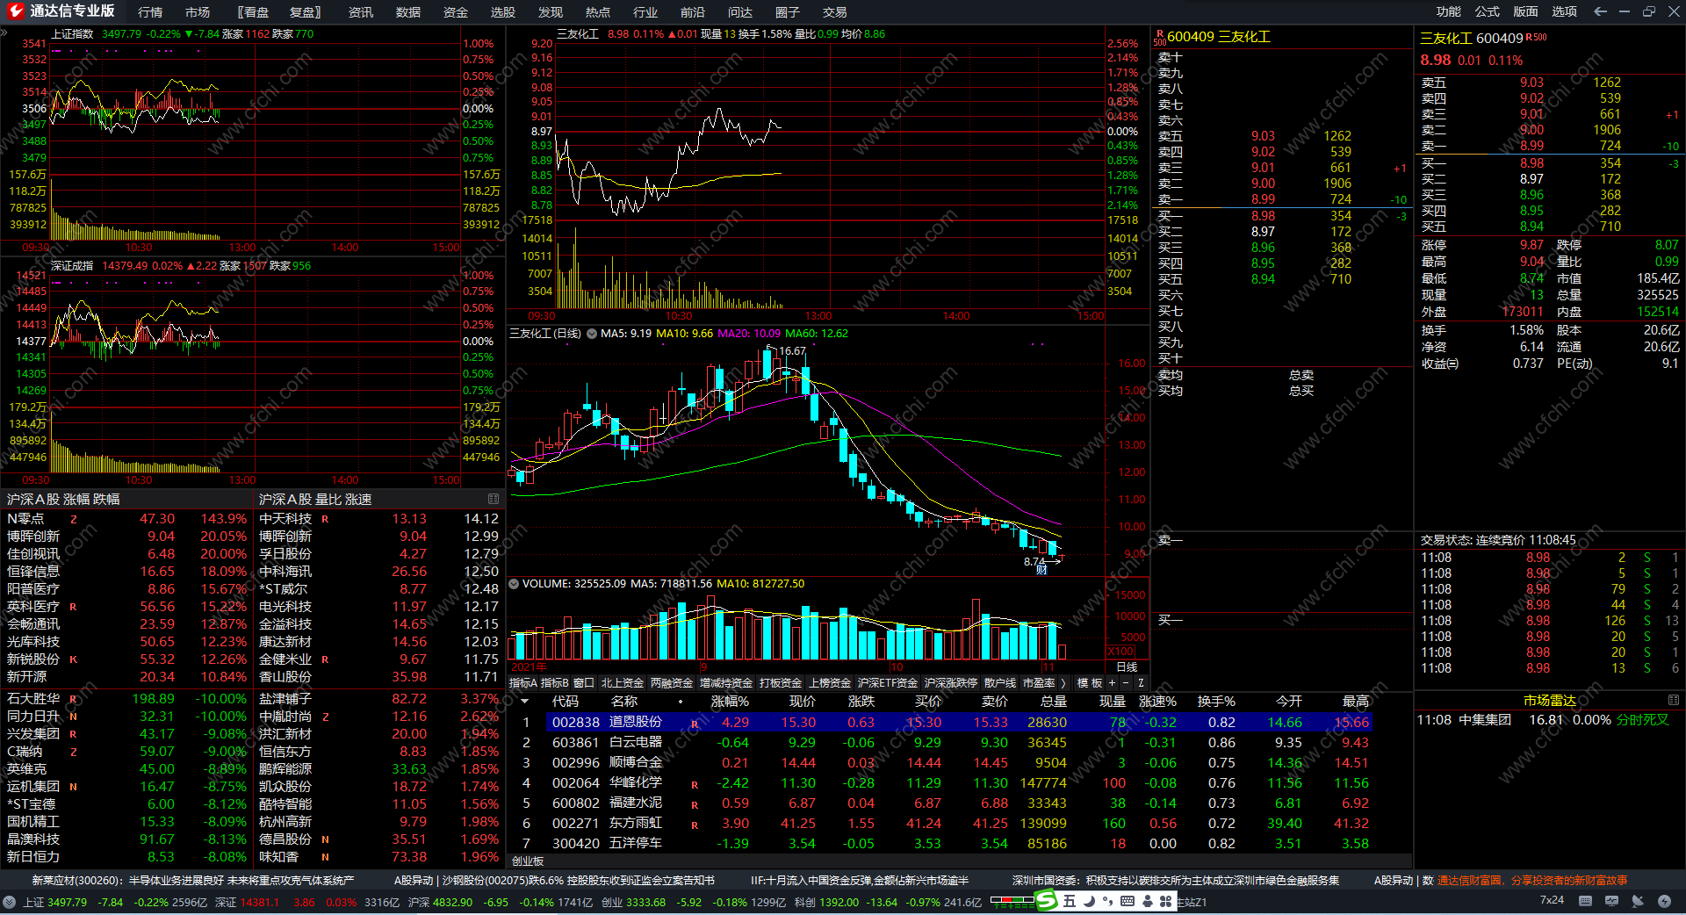Open the 市场雷达 panel settings icon
The height and width of the screenshot is (915, 1686).
pyautogui.click(x=1673, y=700)
